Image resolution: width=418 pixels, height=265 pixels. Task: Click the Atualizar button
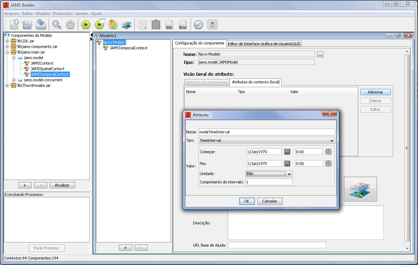62,185
